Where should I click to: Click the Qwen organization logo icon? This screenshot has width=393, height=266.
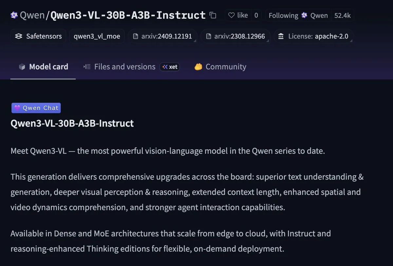point(14,15)
